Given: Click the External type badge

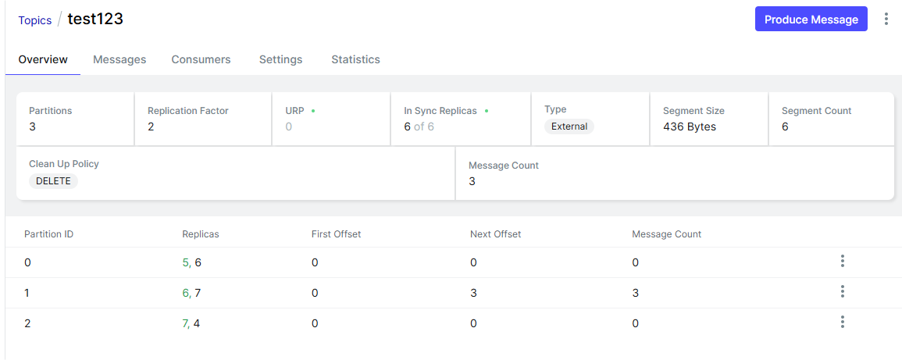Looking at the screenshot, I should click(x=569, y=127).
